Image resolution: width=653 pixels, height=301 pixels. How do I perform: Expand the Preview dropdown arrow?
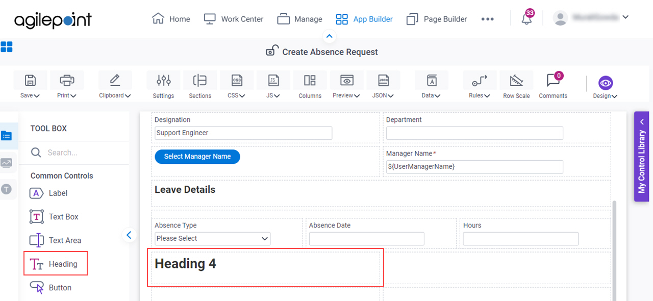(357, 96)
